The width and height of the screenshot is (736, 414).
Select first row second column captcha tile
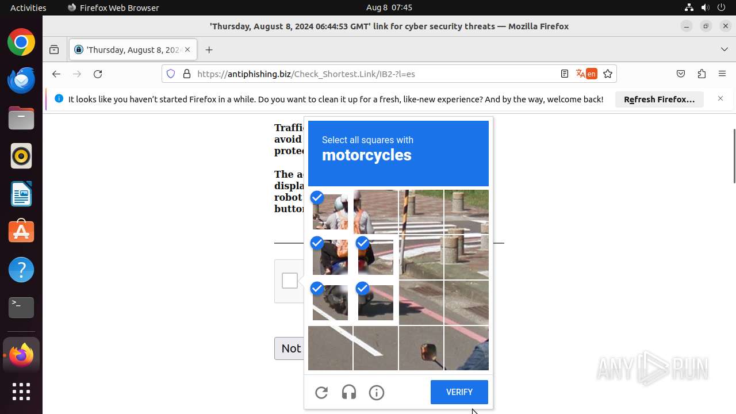click(x=375, y=212)
